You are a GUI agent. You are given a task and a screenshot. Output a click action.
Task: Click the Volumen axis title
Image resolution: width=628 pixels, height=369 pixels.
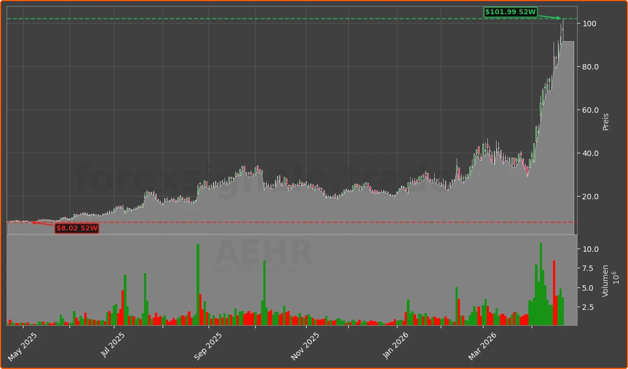[x=605, y=280]
